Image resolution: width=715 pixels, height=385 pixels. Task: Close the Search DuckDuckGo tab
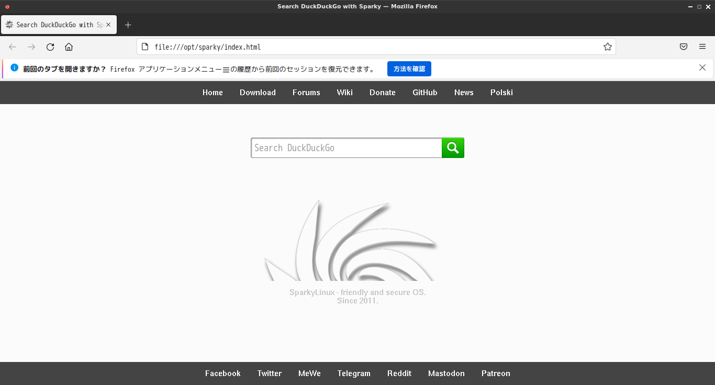pos(108,25)
